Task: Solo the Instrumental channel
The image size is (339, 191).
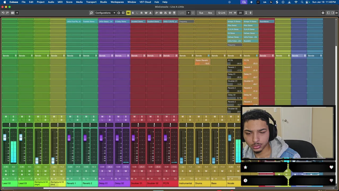Action: pyautogui.click(x=190, y=117)
